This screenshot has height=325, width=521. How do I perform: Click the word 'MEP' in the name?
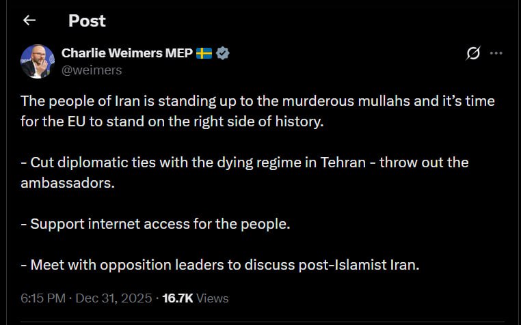[x=178, y=53]
